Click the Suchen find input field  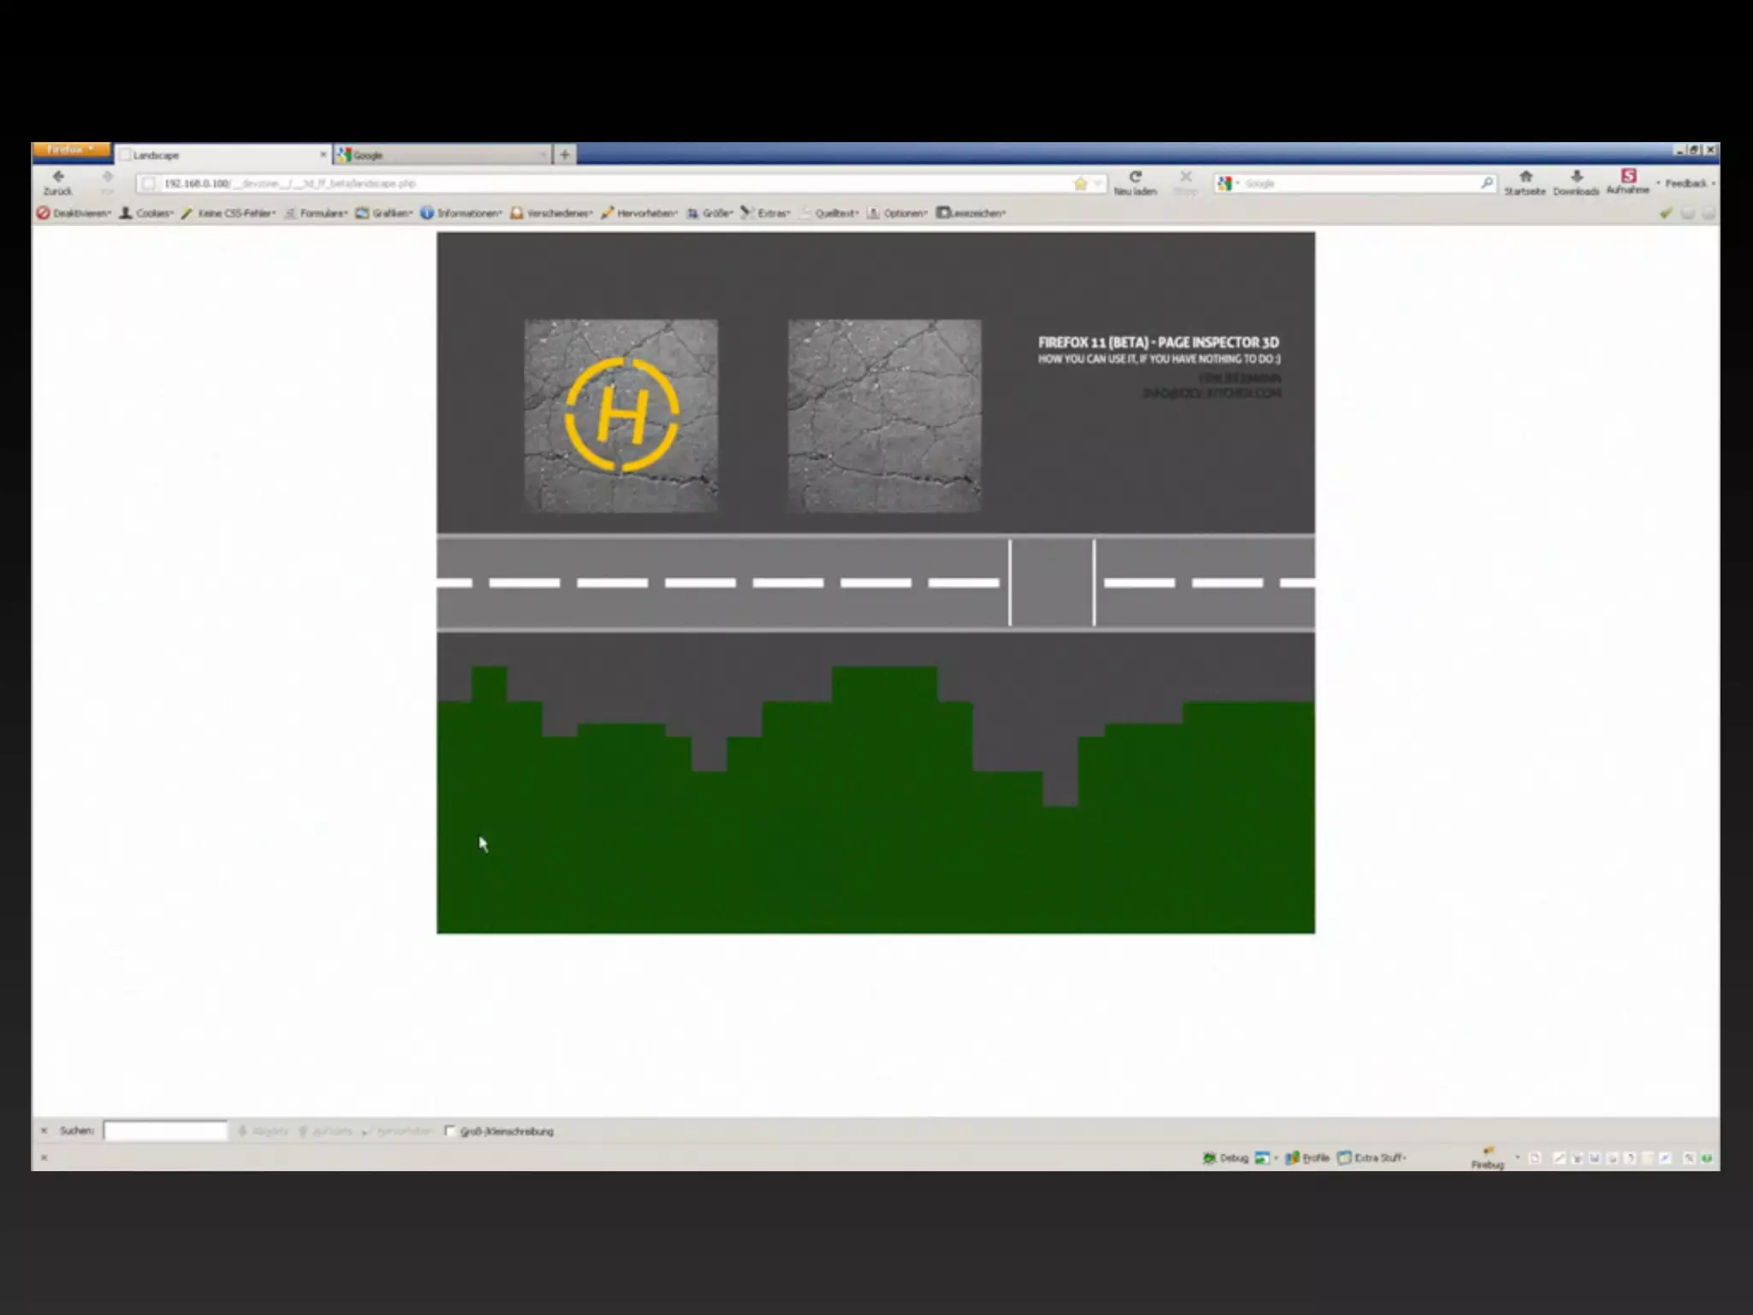coord(166,1131)
